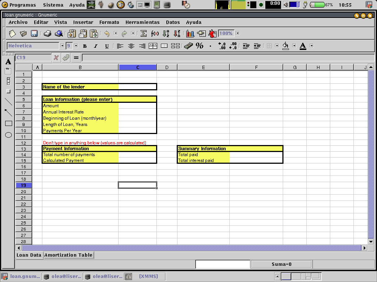The image size is (377, 282).
Task: Open the Sistema panel menu
Action: tap(53, 5)
